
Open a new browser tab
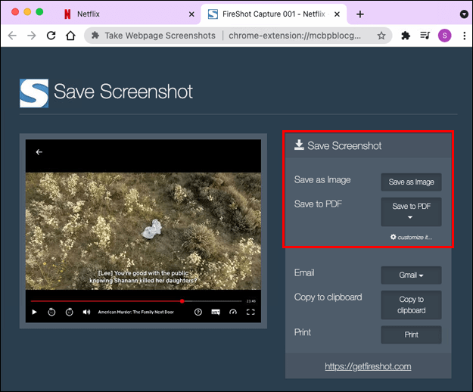point(360,14)
